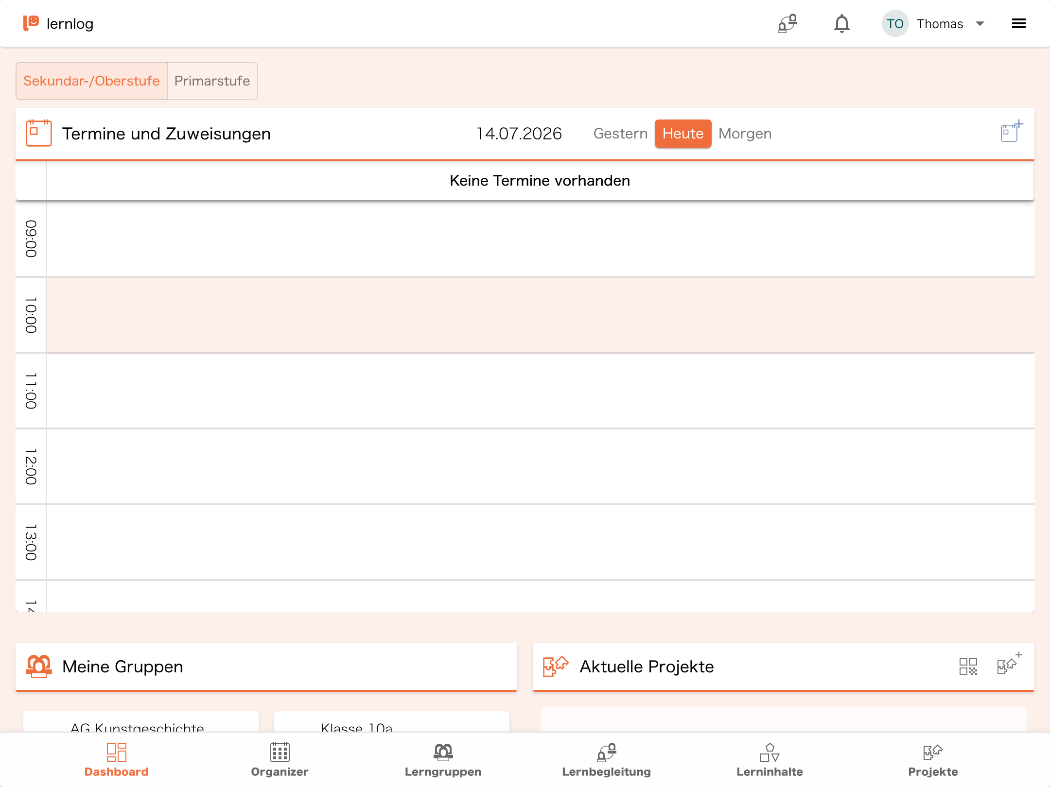The height and width of the screenshot is (787, 1050).
Task: Open Organizer in bottom navigation
Action: pyautogui.click(x=280, y=760)
